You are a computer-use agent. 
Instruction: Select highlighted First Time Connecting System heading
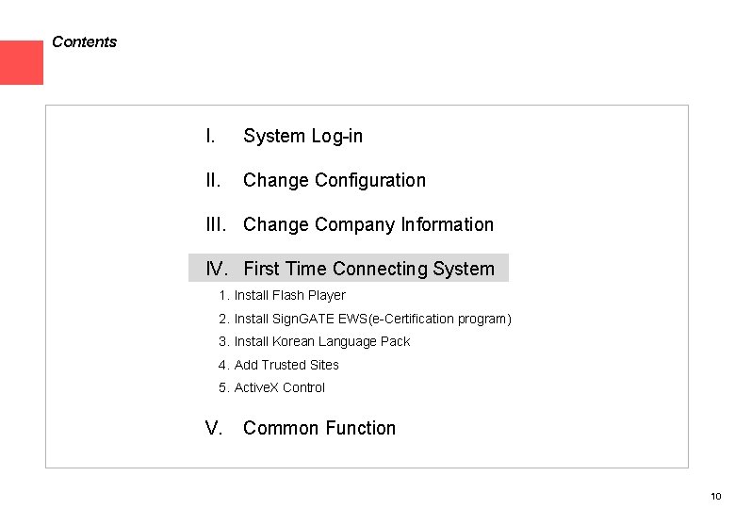(368, 269)
